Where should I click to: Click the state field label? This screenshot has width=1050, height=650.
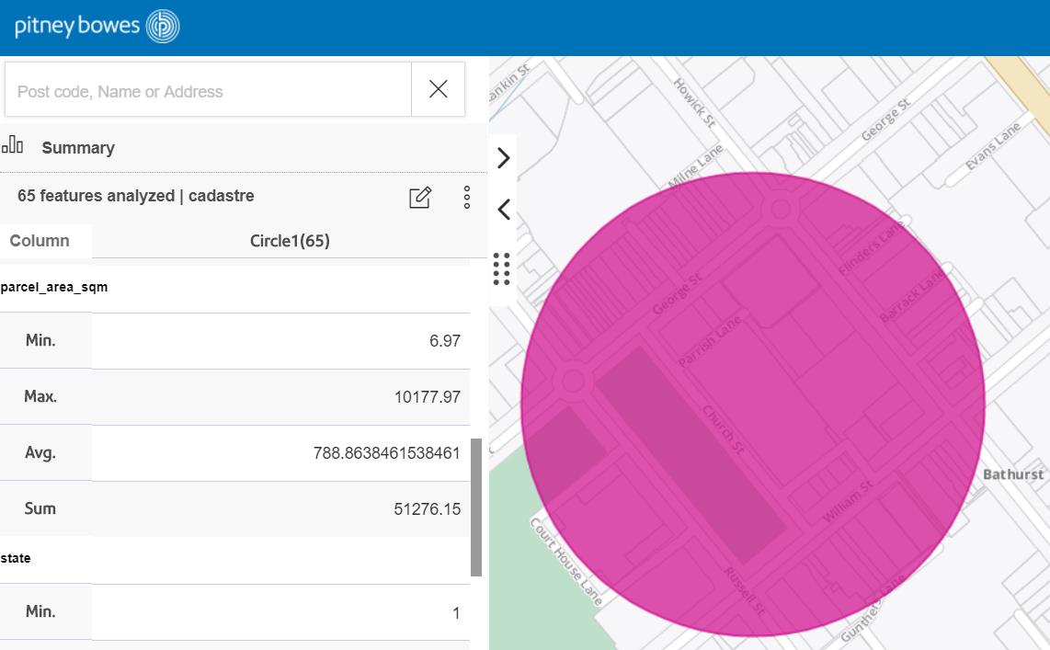click(16, 558)
